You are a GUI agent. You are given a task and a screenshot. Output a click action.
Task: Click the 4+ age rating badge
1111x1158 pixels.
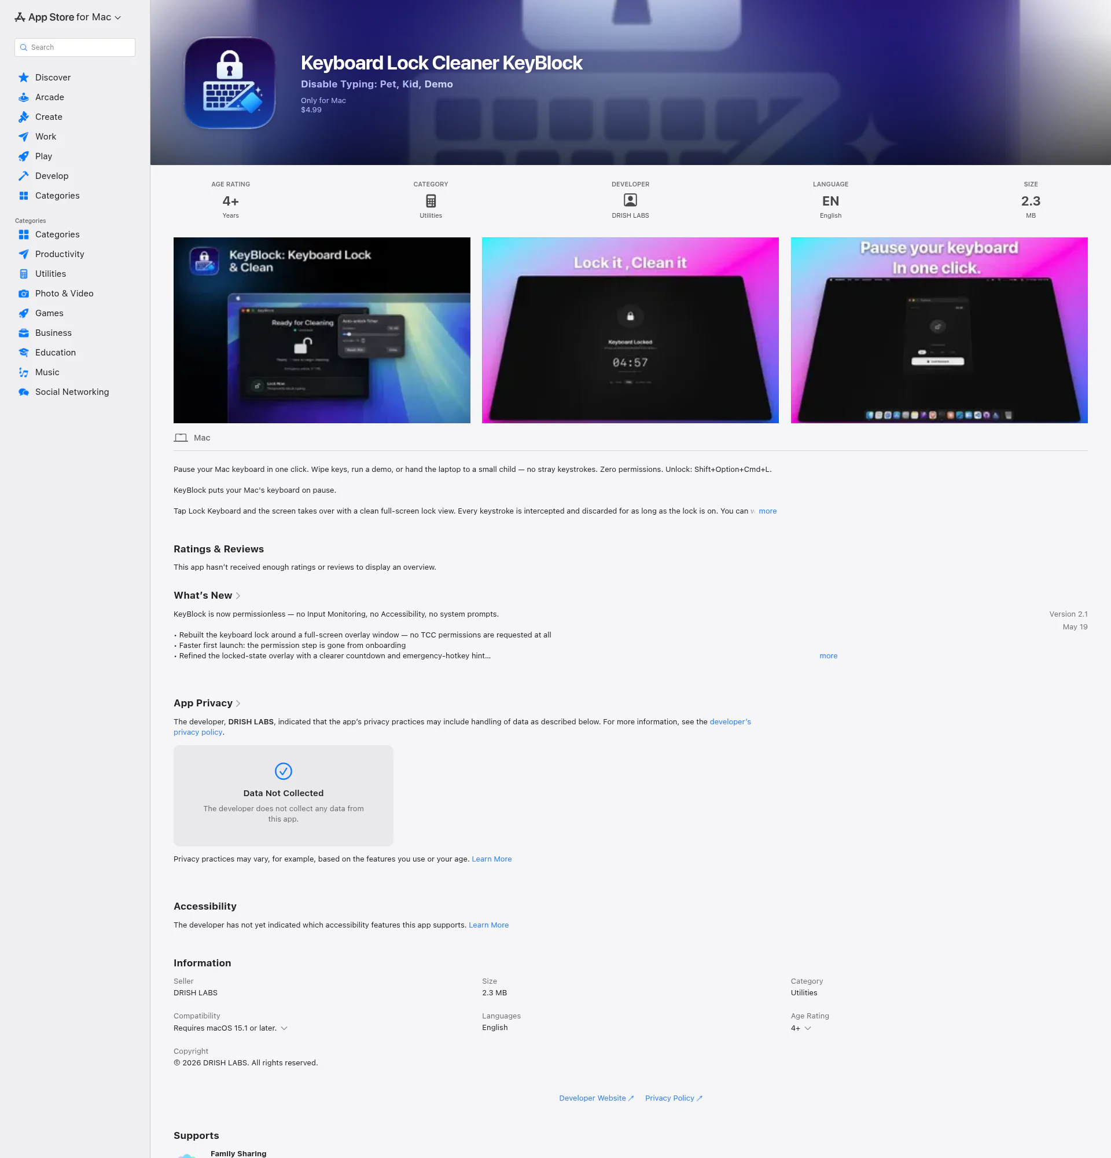coord(230,201)
